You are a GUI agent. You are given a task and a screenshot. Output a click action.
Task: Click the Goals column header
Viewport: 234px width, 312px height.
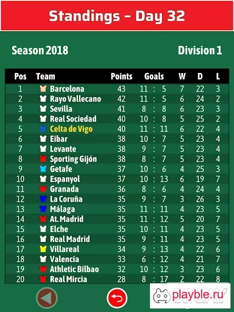click(154, 76)
